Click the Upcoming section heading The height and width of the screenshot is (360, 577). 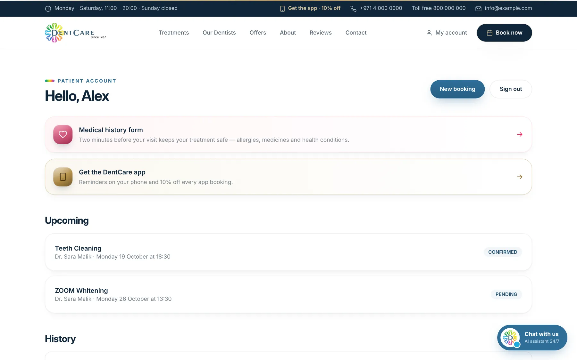click(x=67, y=220)
